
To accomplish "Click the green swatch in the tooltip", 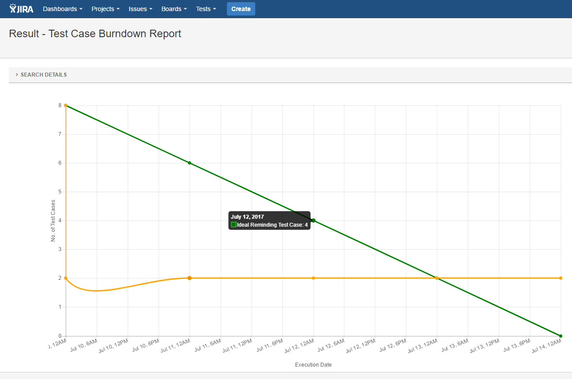I will tap(234, 225).
